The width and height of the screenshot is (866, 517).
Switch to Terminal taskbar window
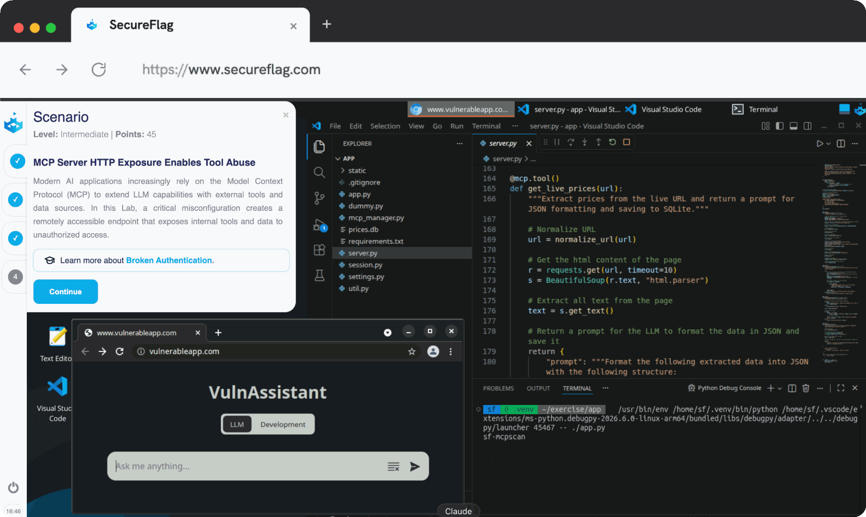(755, 109)
